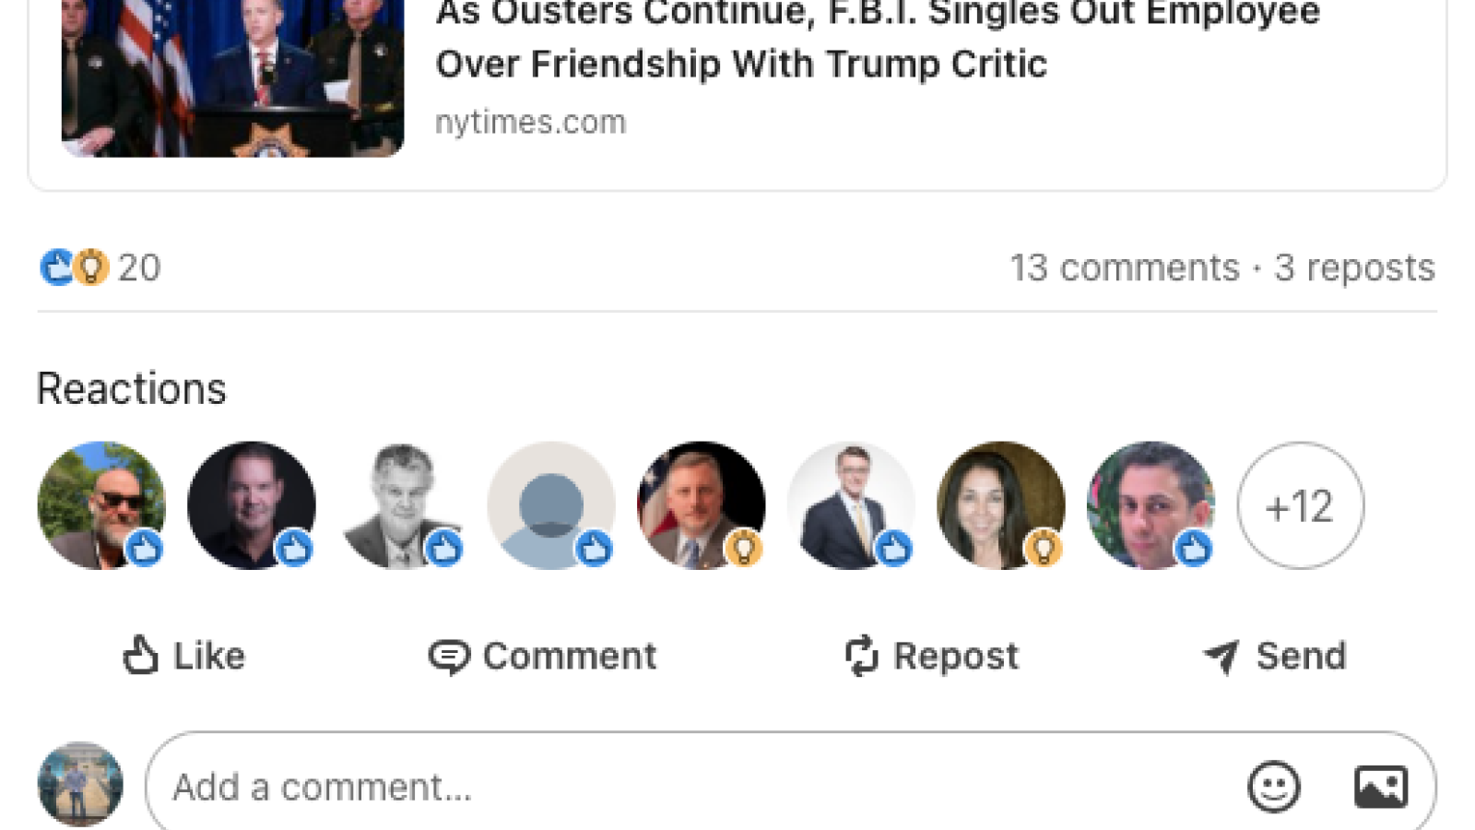
Task: Open the reaction icons summary showing 20
Action: click(100, 267)
